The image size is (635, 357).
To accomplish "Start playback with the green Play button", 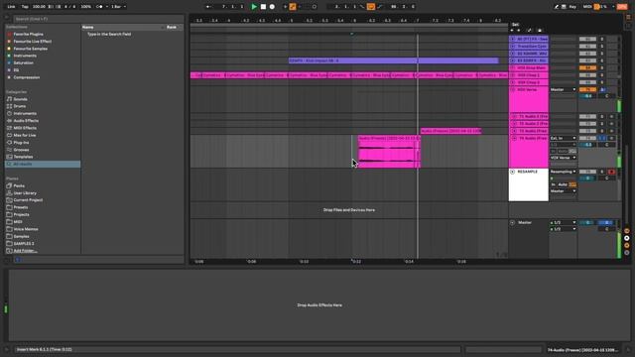I will (x=254, y=7).
